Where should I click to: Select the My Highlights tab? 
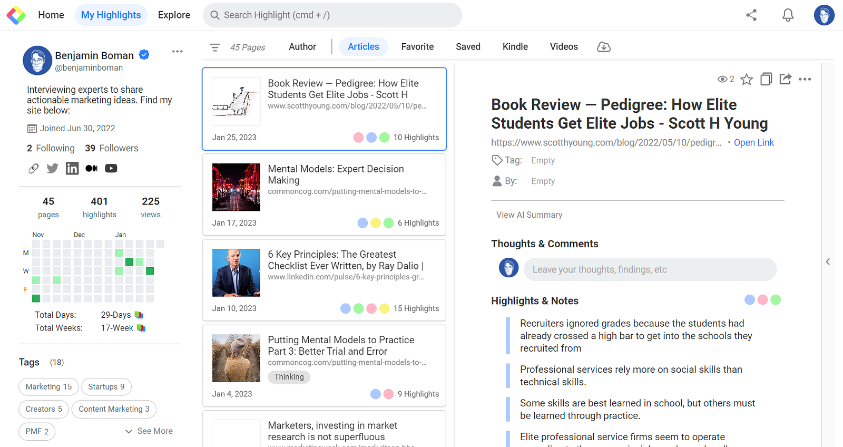point(111,15)
